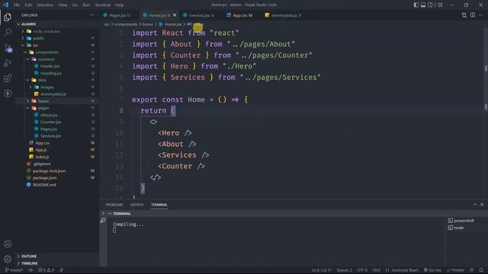Switch to the App.css editor tab

pos(239,15)
